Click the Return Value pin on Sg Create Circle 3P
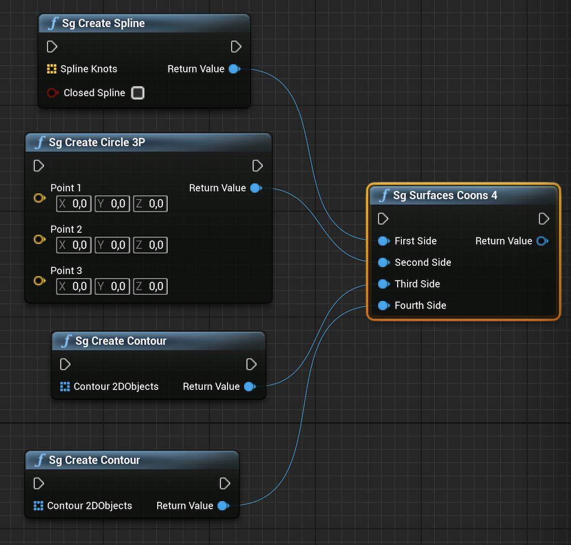571x545 pixels. click(x=256, y=188)
